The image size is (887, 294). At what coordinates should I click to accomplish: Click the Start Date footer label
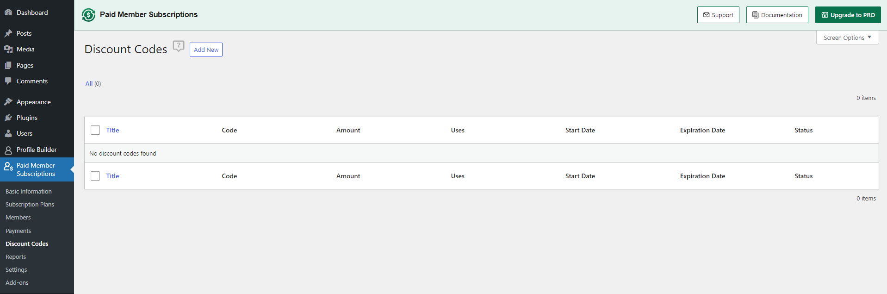tap(580, 176)
